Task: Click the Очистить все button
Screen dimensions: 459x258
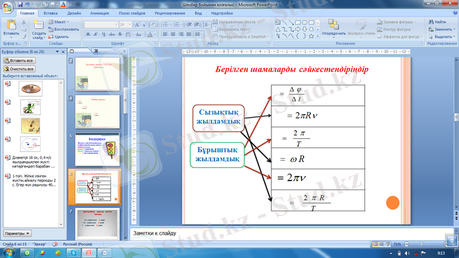Action: tap(19, 69)
